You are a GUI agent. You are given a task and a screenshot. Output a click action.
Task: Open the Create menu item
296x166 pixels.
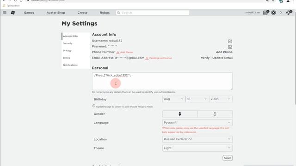pos(82,12)
